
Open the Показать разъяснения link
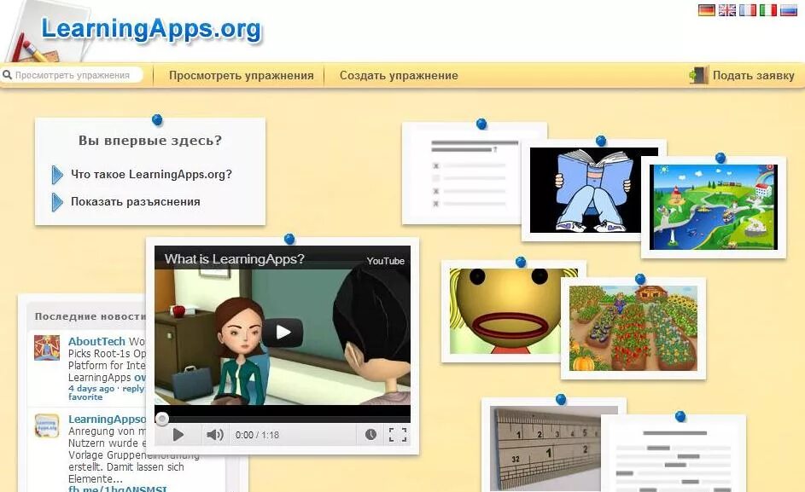[x=136, y=201]
